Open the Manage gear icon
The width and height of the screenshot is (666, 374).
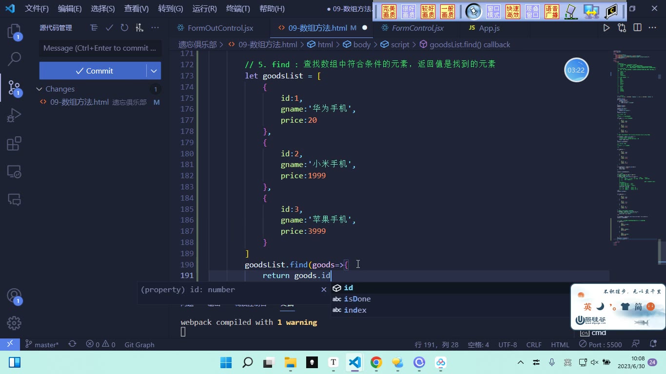[14, 323]
